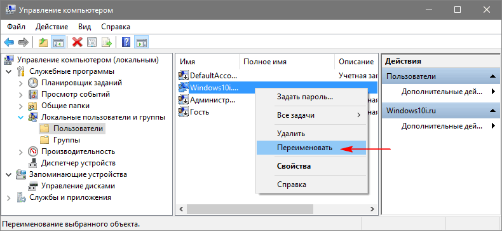Click the Планировщик заданий clock icon
This screenshot has height=231, width=502.
coord(33,83)
